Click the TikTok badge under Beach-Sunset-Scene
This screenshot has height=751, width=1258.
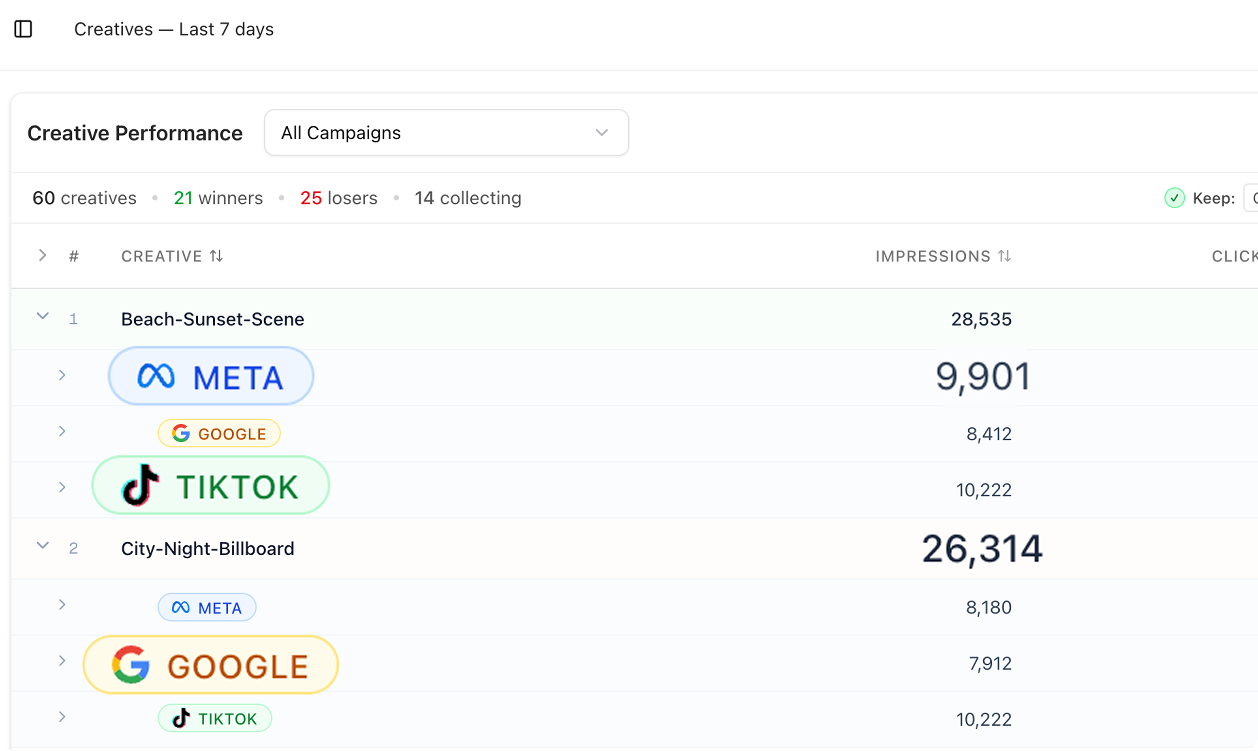coord(211,485)
